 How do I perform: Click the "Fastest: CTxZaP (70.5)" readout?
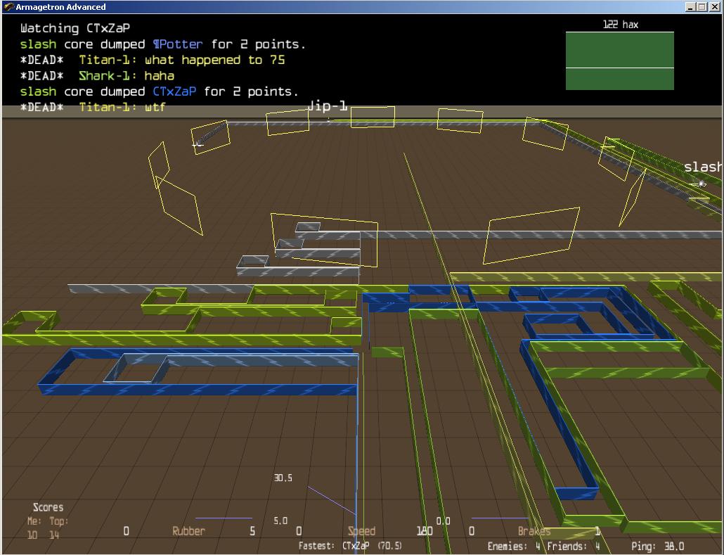[x=350, y=547]
